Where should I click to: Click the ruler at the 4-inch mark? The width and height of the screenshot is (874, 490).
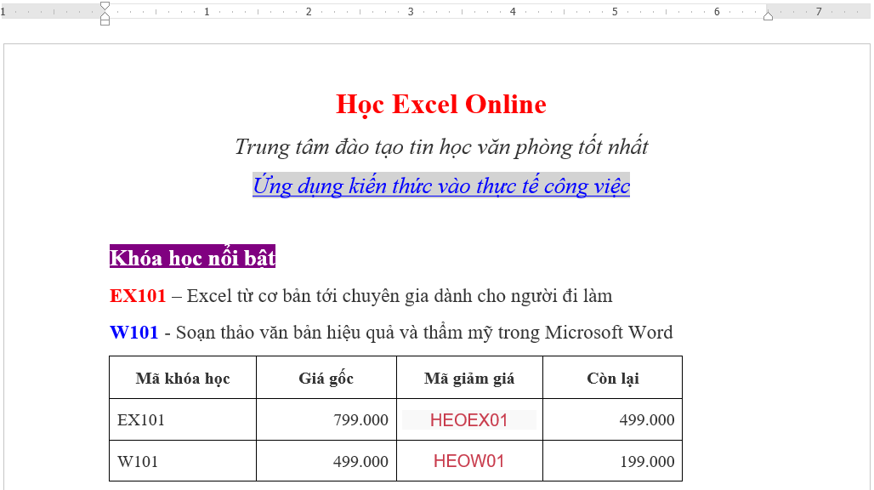point(514,13)
